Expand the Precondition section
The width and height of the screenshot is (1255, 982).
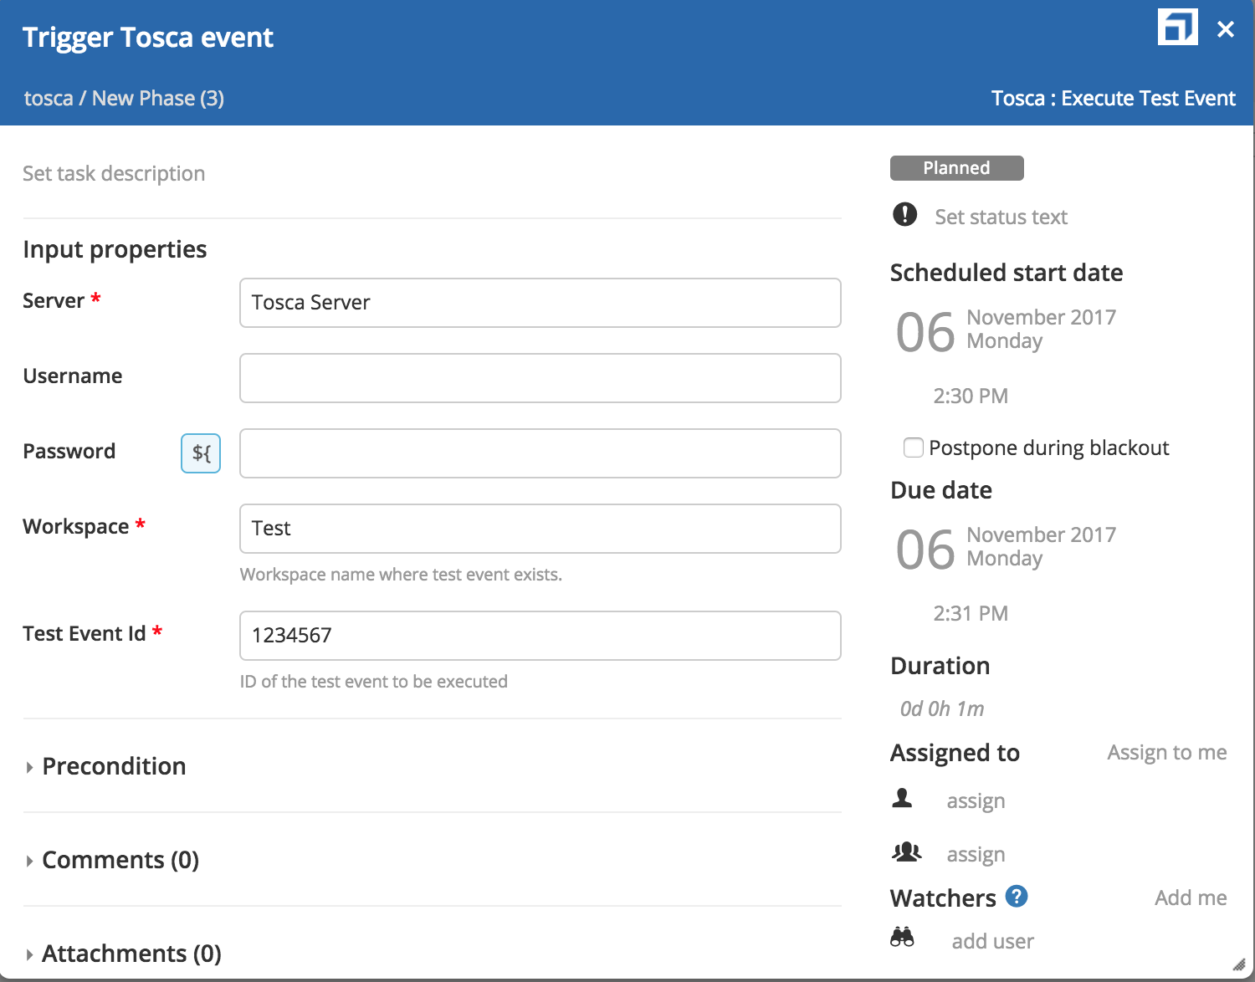(105, 766)
